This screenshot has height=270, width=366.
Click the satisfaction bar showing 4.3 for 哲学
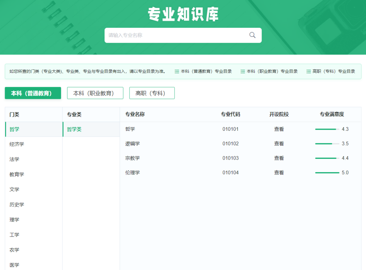point(326,129)
